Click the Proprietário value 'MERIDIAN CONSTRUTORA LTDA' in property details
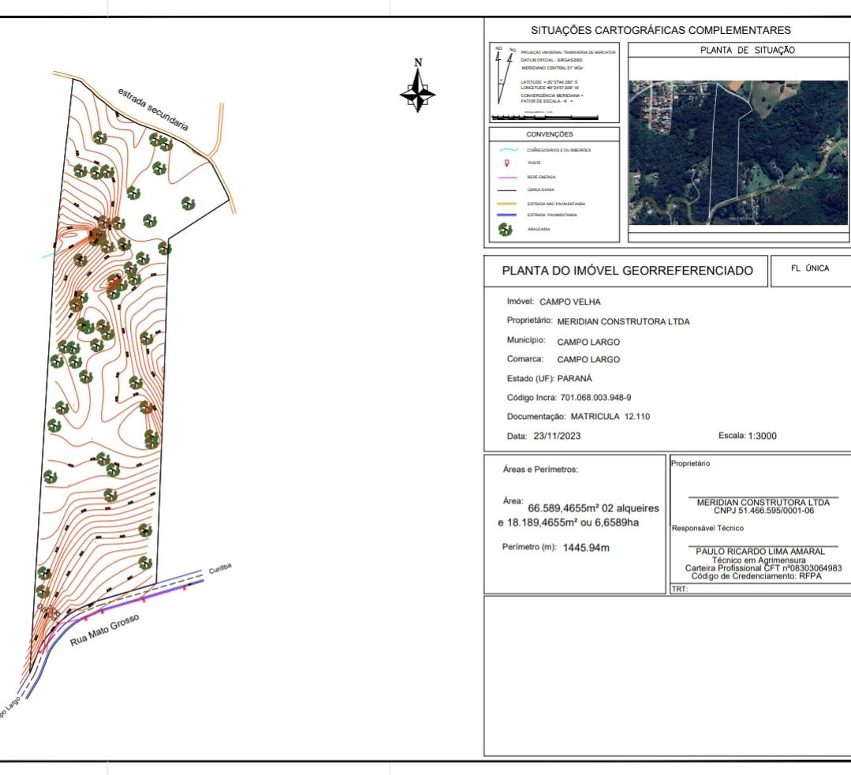851x775 pixels. tap(623, 321)
